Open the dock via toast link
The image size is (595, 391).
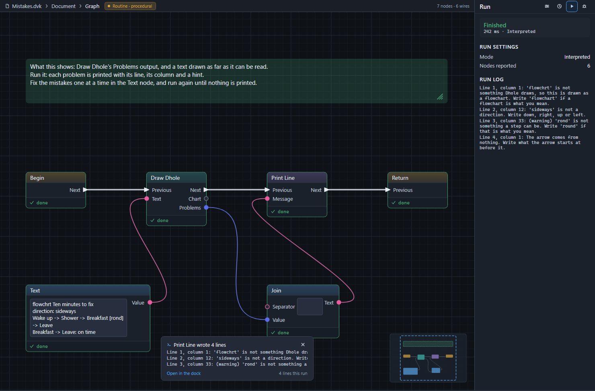[x=184, y=373]
